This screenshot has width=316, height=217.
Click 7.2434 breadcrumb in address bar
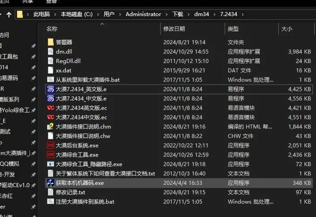(229, 14)
